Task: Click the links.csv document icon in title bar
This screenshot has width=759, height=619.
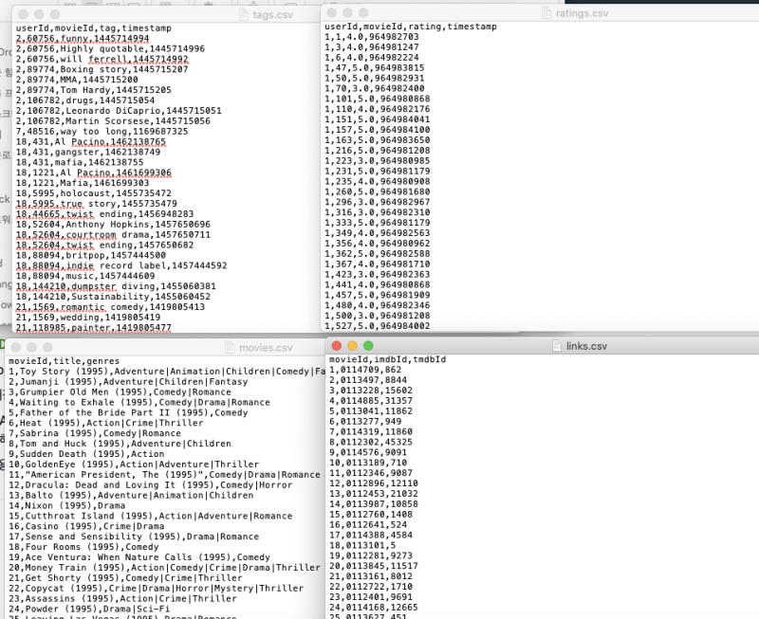Action: [x=557, y=346]
